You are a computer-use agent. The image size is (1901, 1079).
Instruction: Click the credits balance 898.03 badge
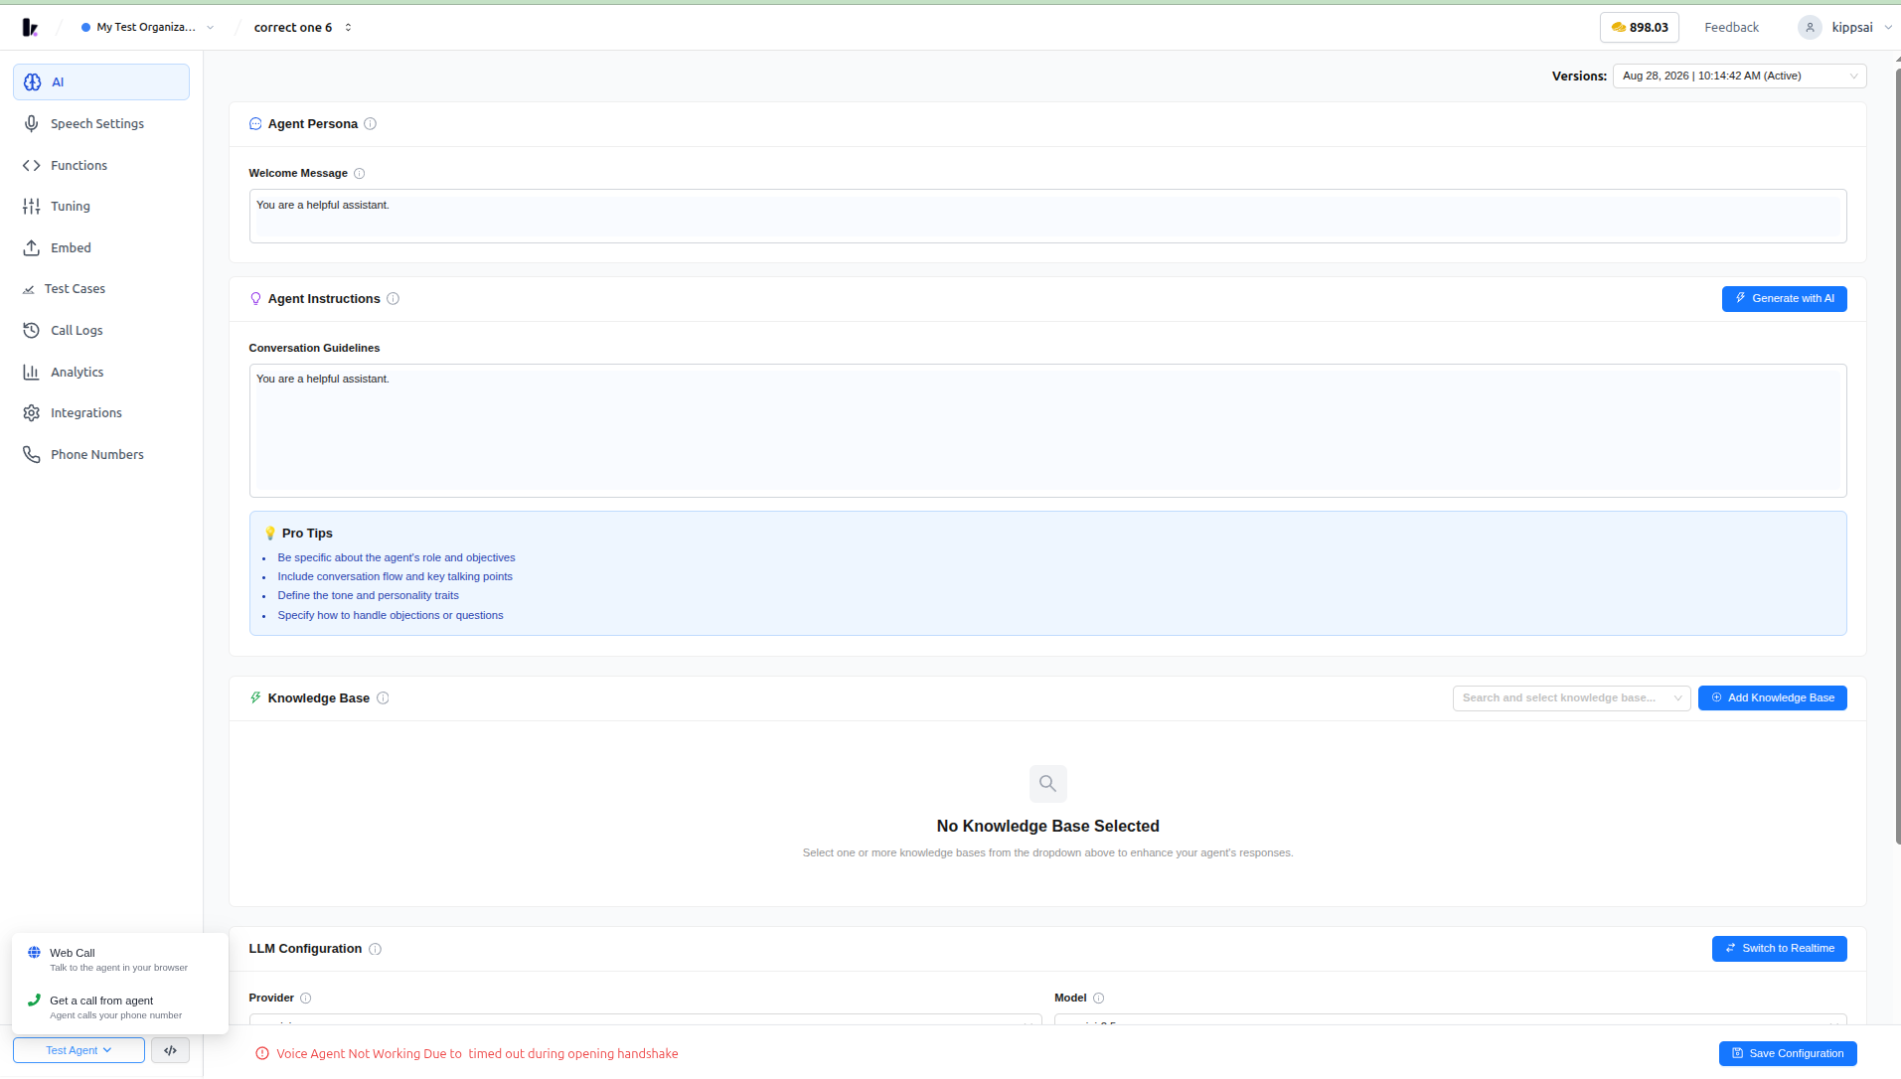point(1639,28)
